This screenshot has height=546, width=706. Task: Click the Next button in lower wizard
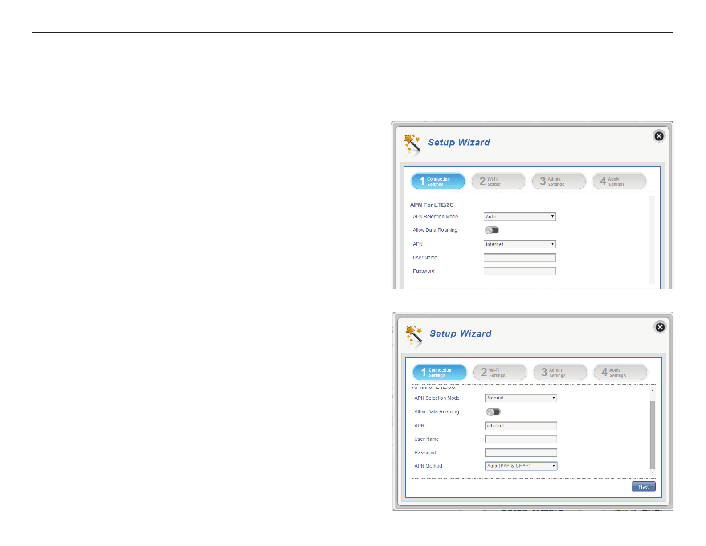point(644,487)
